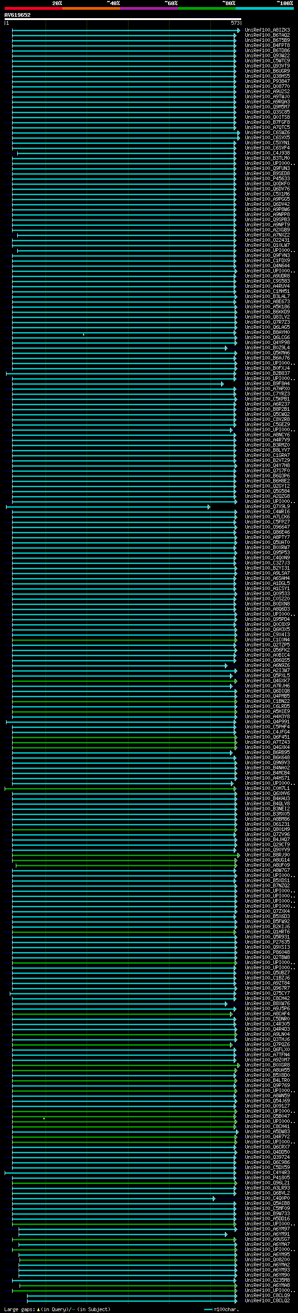Click the short alignment bar of UniRef100_Q7X9L9
The height and width of the screenshot is (1313, 298).
tap(108, 507)
